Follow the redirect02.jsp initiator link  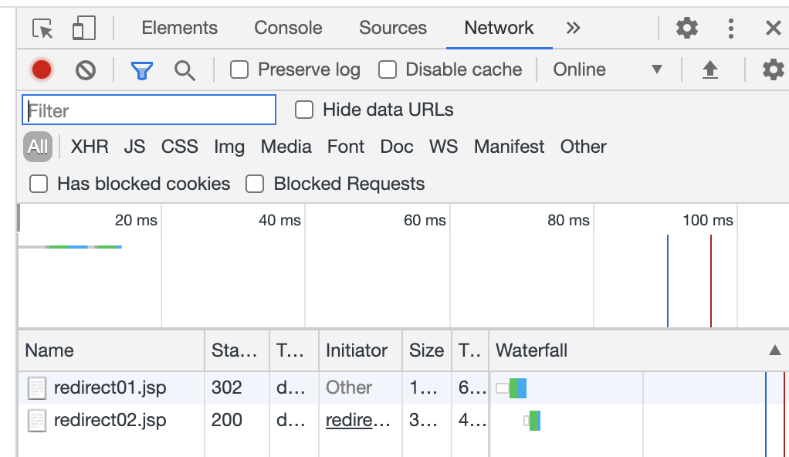click(357, 420)
